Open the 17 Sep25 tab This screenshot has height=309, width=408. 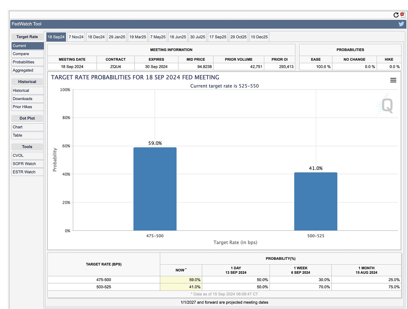[x=218, y=37]
